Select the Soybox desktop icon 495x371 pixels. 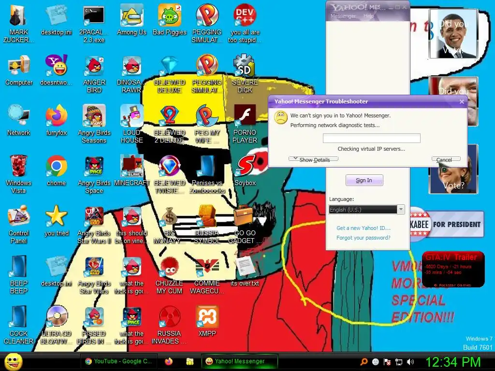(245, 171)
